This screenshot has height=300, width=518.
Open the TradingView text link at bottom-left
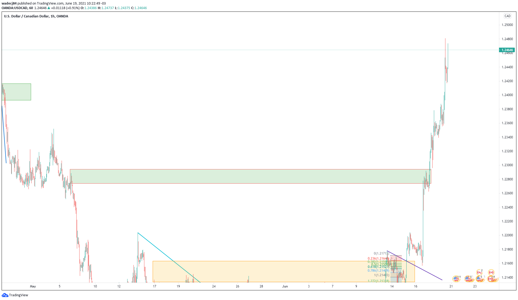(x=18, y=295)
